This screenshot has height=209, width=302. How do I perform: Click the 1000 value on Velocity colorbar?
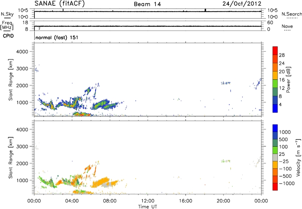[285, 132]
